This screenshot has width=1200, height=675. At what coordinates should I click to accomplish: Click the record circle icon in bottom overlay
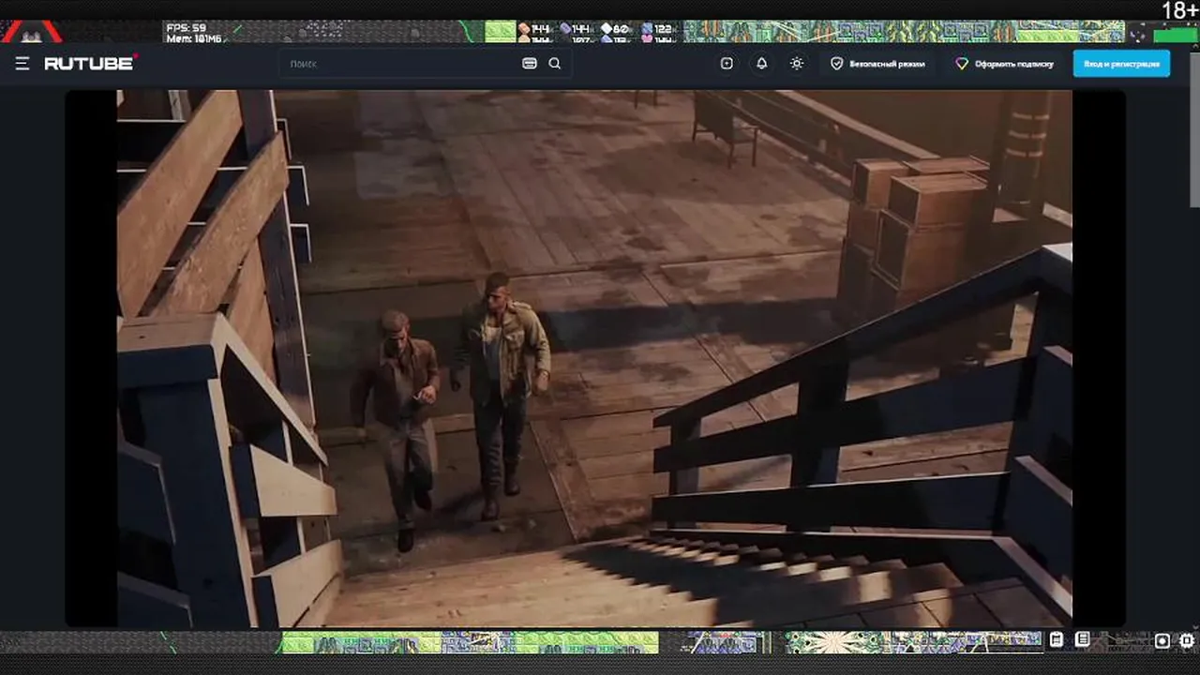pos(1162,641)
